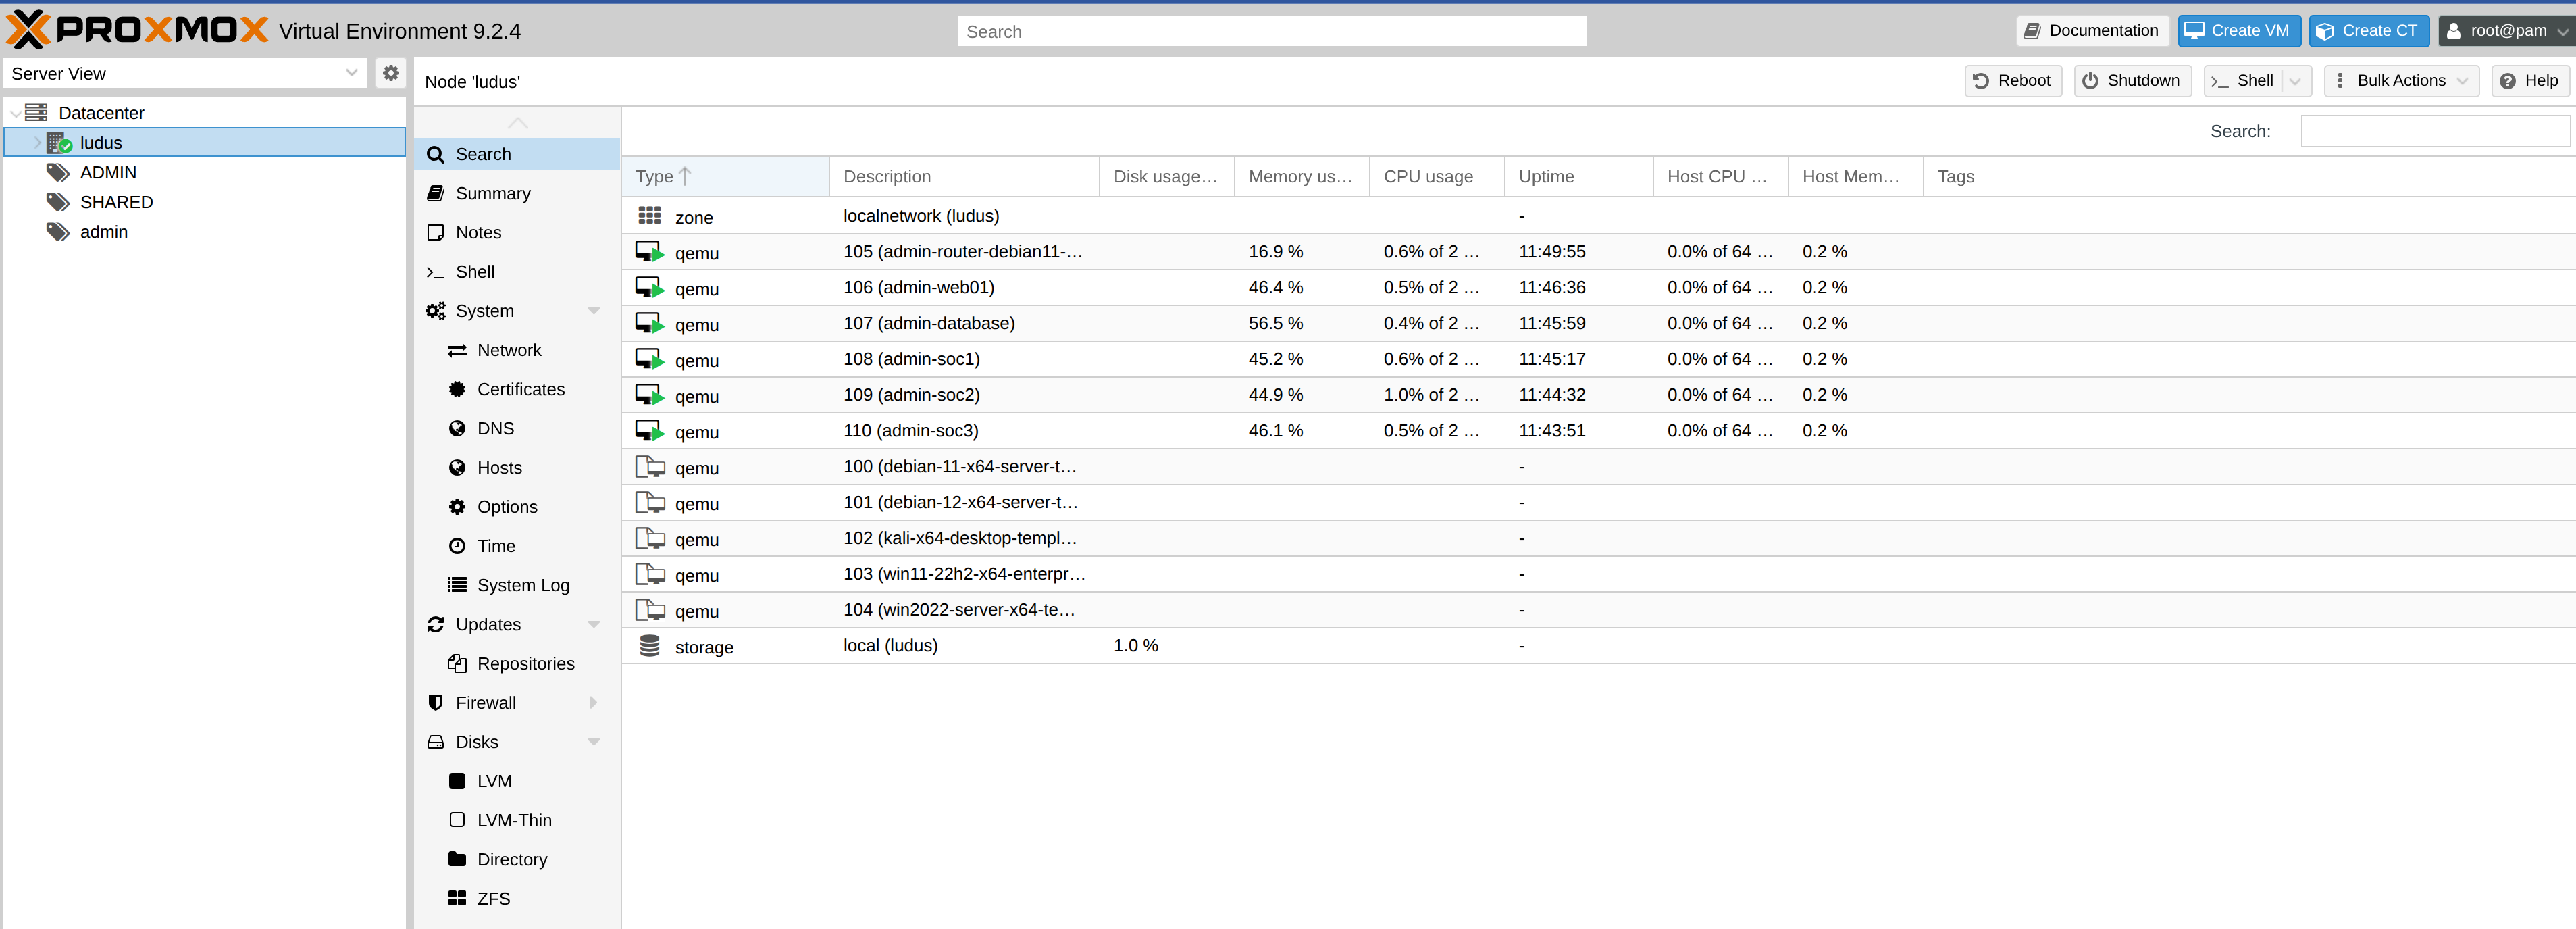
Task: Select row 108 (admin-soc1)
Action: coord(1598,359)
